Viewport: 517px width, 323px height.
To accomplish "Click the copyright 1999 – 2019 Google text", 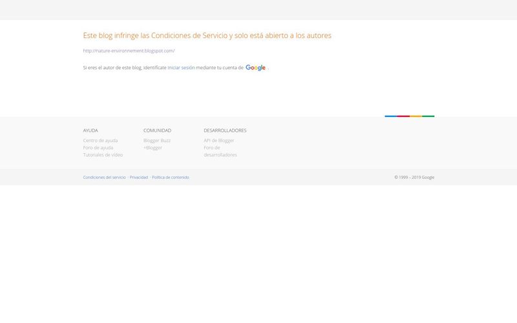I will pos(414,177).
